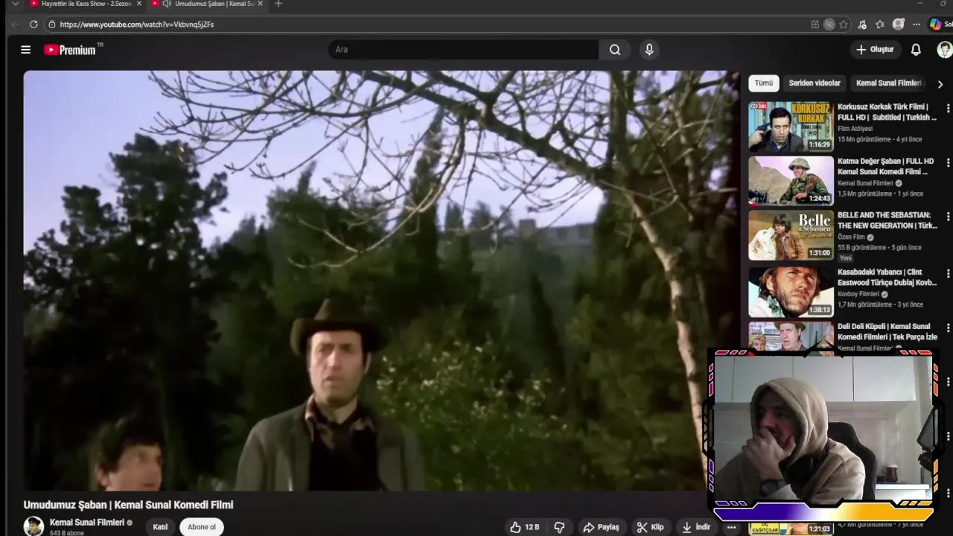Open a new browser tab
953x536 pixels.
[x=278, y=4]
